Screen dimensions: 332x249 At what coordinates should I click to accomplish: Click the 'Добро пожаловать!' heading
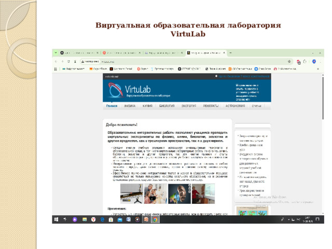[x=121, y=125]
